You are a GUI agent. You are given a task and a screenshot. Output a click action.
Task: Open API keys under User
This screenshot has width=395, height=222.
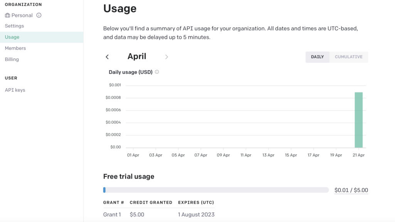(15, 90)
